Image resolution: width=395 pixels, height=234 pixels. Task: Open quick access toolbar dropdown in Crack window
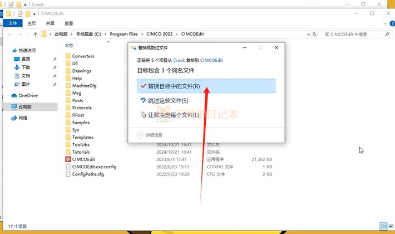click(25, 4)
